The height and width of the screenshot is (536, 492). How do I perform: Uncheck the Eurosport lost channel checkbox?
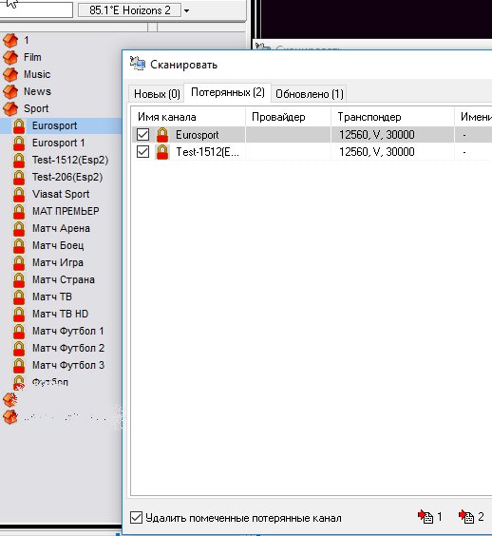pos(142,134)
